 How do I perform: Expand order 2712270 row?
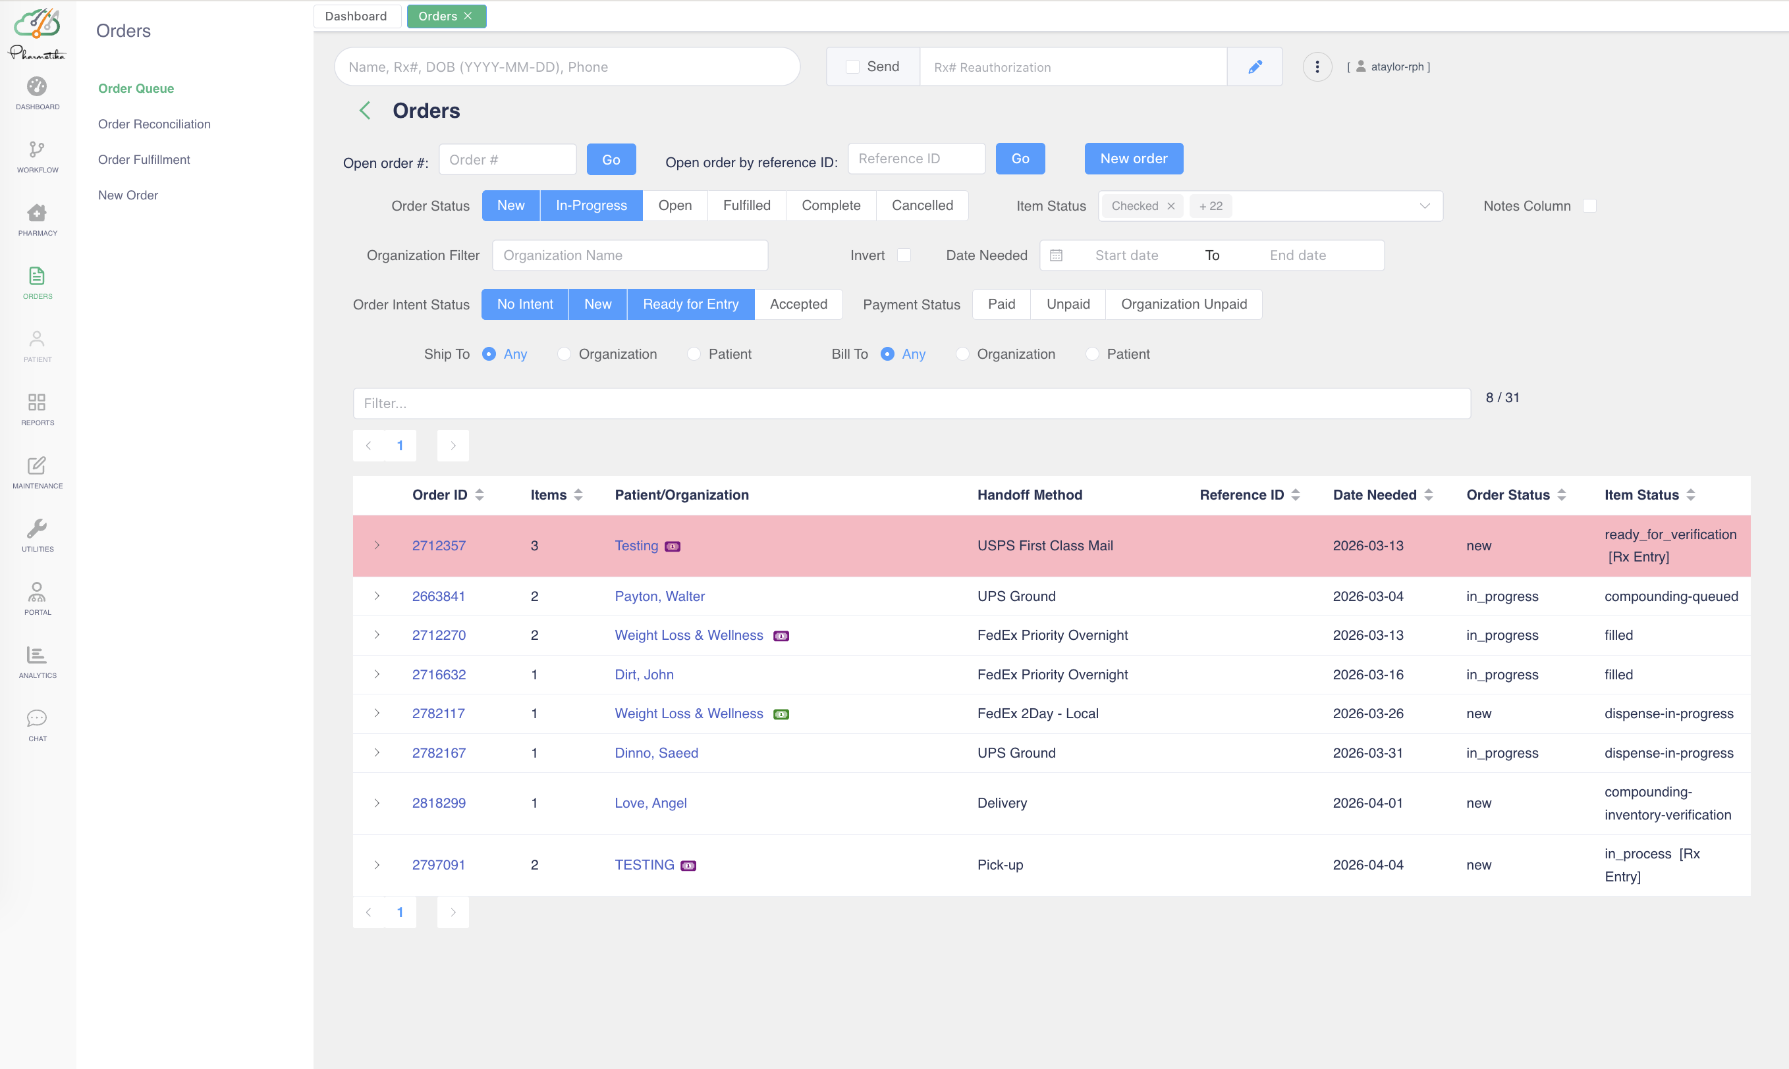[x=376, y=635]
